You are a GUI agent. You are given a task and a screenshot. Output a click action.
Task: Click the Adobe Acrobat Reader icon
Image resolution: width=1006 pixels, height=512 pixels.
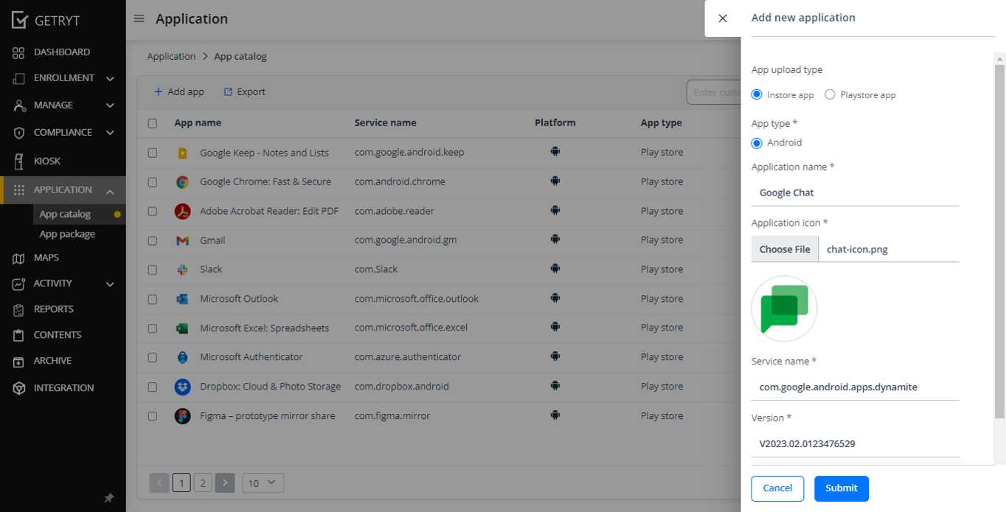tap(182, 212)
